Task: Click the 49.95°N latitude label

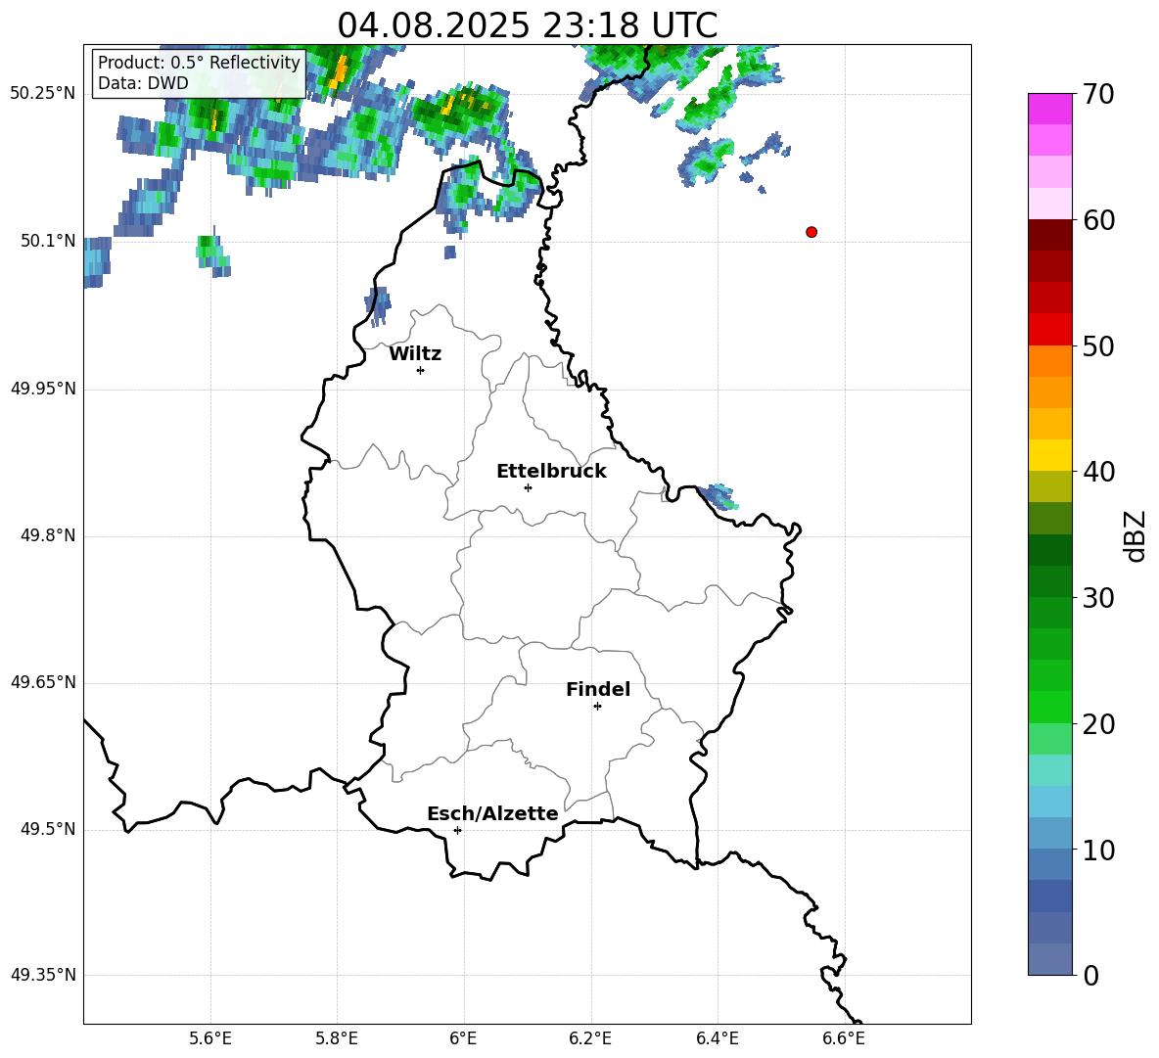Action: click(43, 388)
